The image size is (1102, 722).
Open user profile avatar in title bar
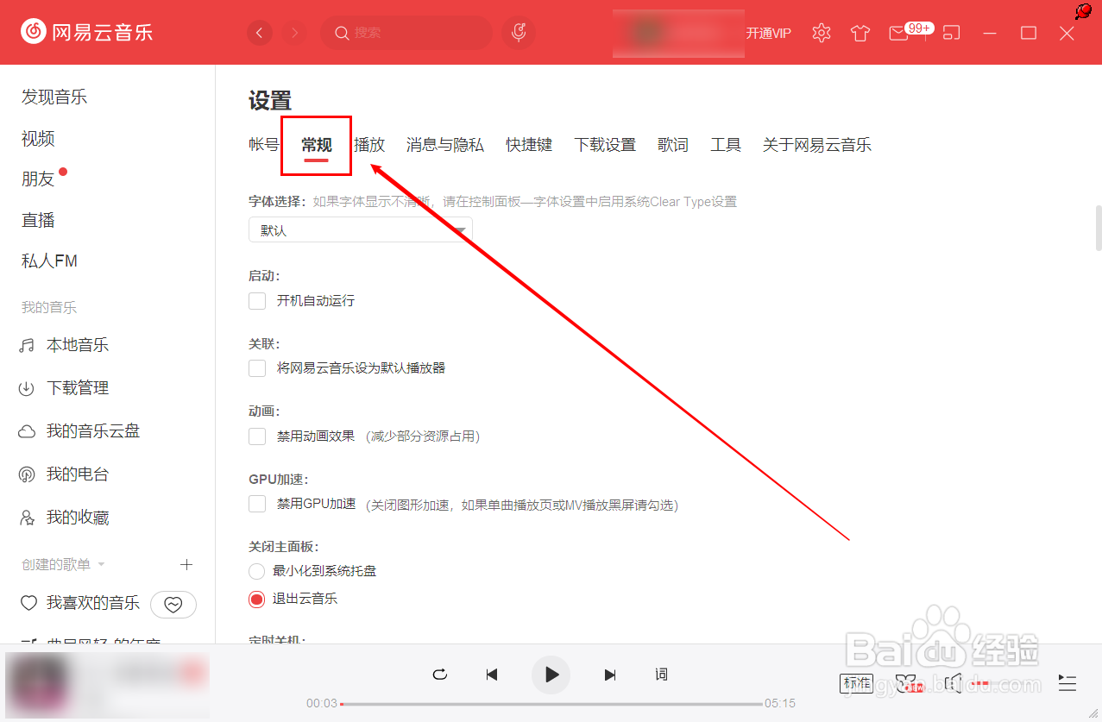tap(647, 33)
